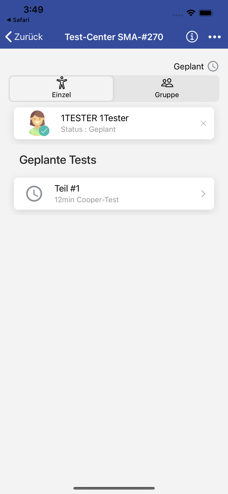This screenshot has width=228, height=494.
Task: Go back via the Zurück label
Action: coord(29,37)
